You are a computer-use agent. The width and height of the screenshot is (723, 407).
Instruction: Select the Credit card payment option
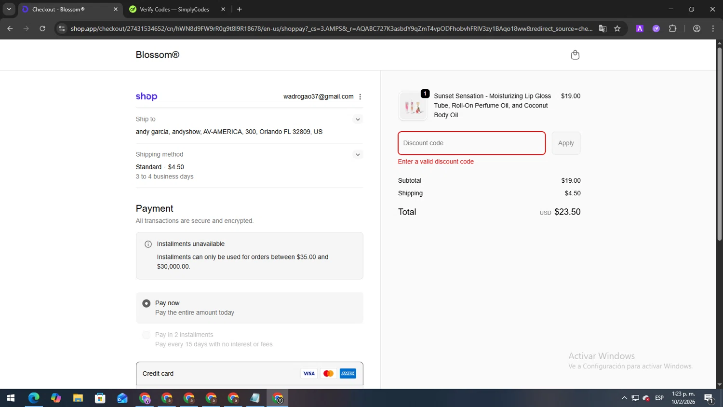(x=250, y=374)
